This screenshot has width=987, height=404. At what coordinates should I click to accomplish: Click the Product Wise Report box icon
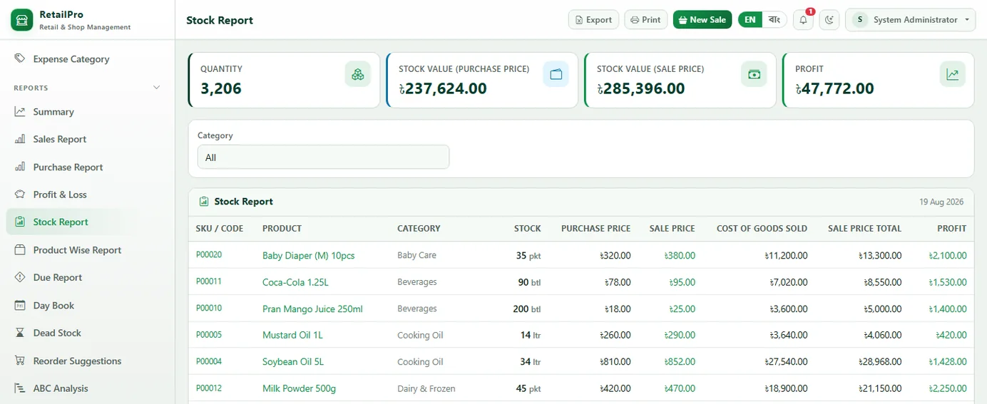point(20,249)
